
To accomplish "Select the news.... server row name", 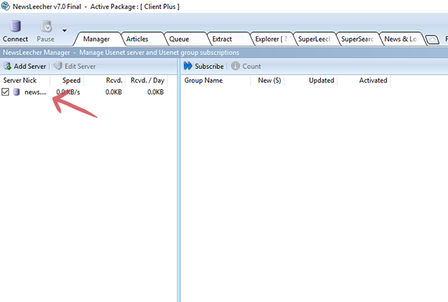I will [x=36, y=92].
